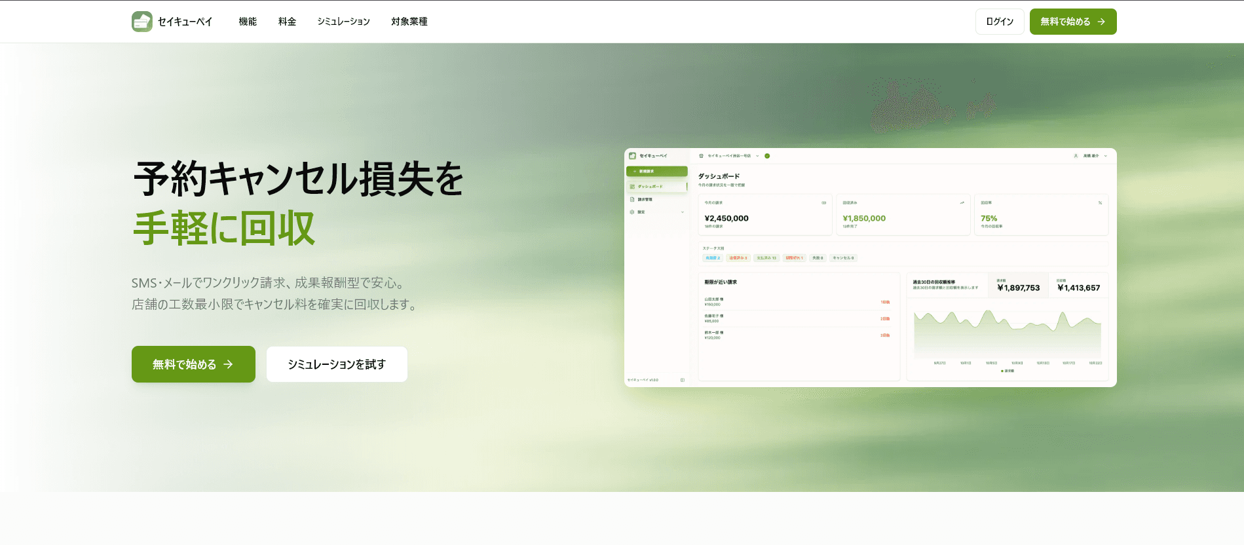Open the user account dropdown chevron in preview
Screen dimensions: 1244x545
click(1106, 156)
